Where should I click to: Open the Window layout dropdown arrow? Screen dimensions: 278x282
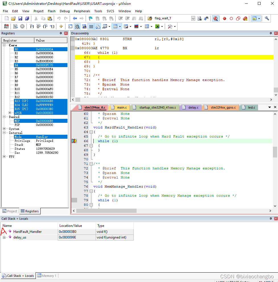[x=259, y=18]
